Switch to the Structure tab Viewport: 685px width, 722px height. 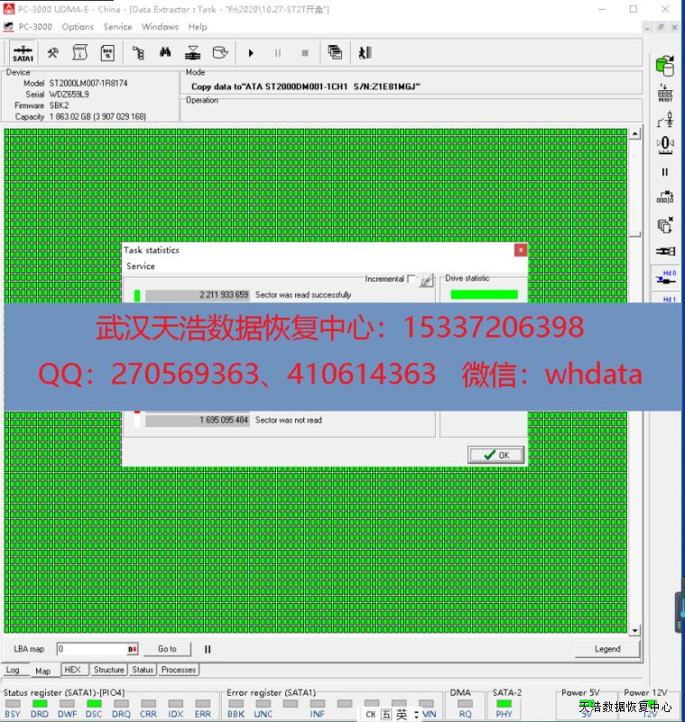click(109, 670)
